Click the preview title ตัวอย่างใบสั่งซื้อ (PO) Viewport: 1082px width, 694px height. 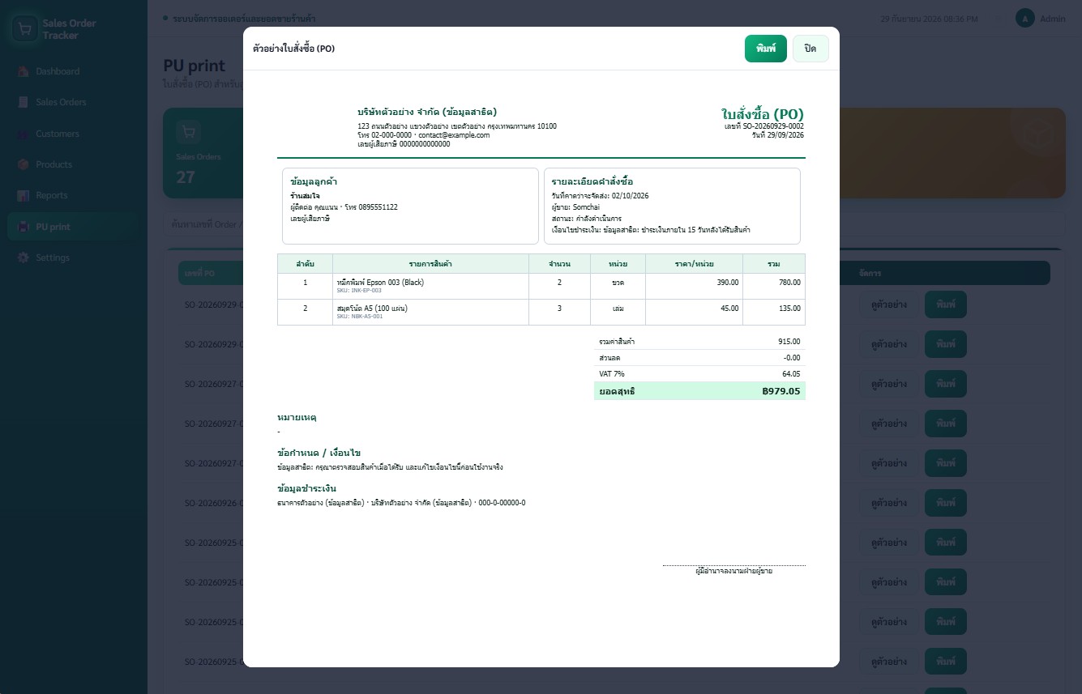(293, 49)
